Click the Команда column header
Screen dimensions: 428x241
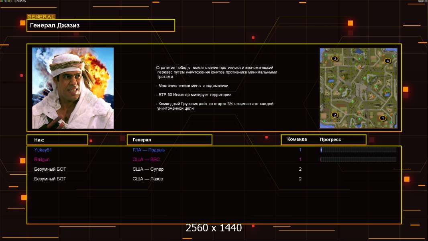coord(297,139)
